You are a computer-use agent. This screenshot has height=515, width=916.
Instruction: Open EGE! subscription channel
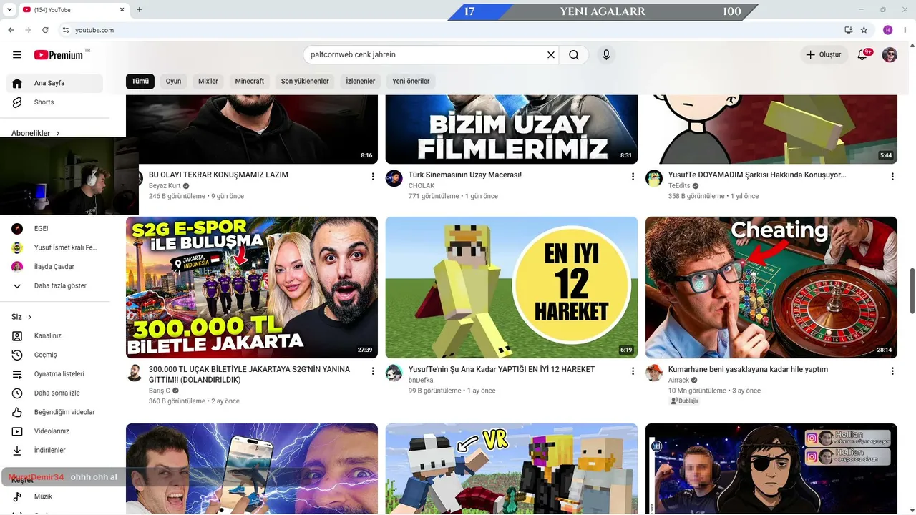coord(54,228)
